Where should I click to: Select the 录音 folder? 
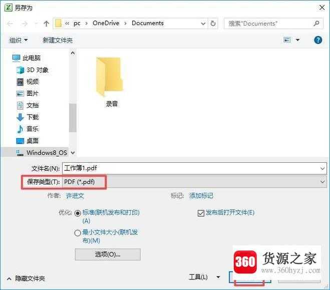click(x=111, y=82)
